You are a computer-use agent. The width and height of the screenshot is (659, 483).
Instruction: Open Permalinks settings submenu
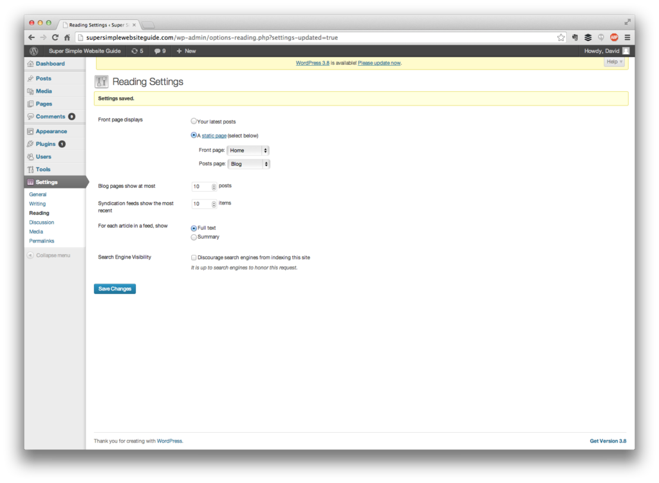click(x=42, y=241)
